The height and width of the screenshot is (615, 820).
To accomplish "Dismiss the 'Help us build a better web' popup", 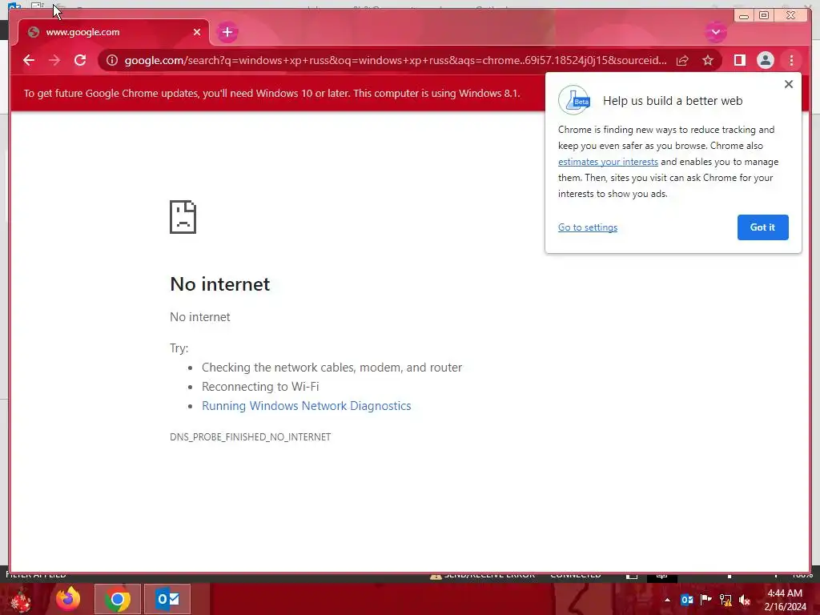I will point(789,84).
